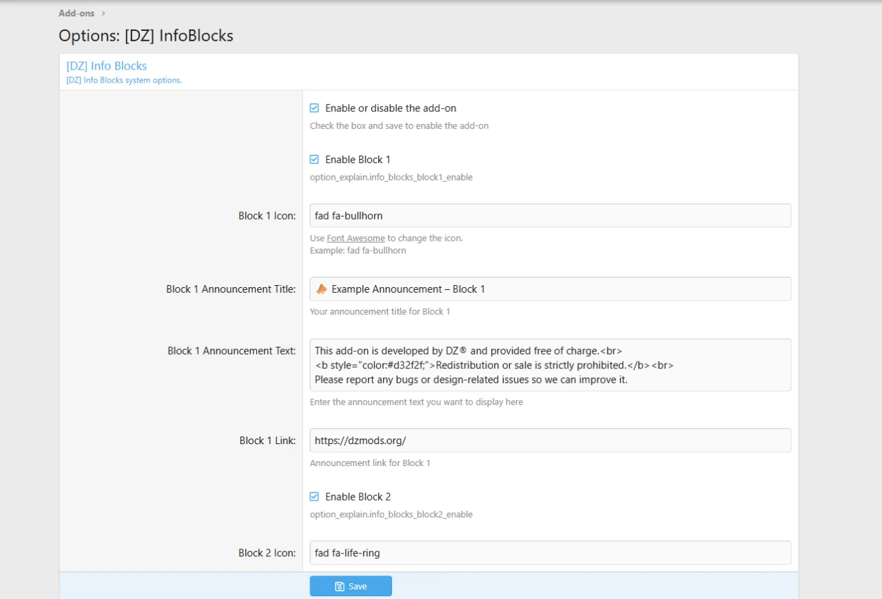Uncheck the Enable Block 1 checkbox
The height and width of the screenshot is (599, 882).
pos(314,160)
